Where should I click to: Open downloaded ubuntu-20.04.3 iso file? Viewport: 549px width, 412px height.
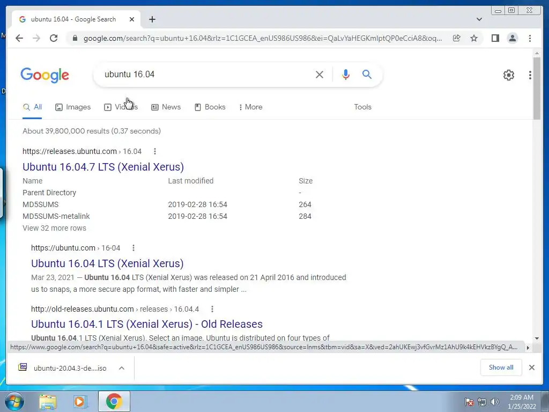[x=62, y=368]
